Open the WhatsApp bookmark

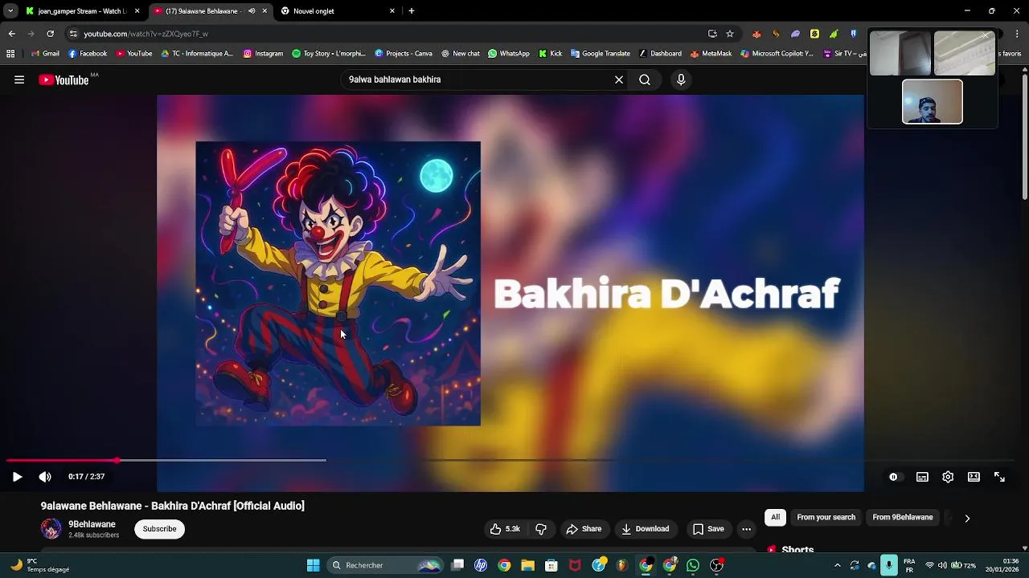pos(509,54)
